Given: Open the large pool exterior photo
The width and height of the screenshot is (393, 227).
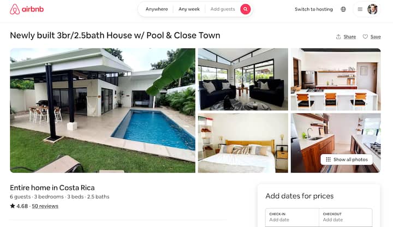Looking at the screenshot, I should click(x=103, y=110).
